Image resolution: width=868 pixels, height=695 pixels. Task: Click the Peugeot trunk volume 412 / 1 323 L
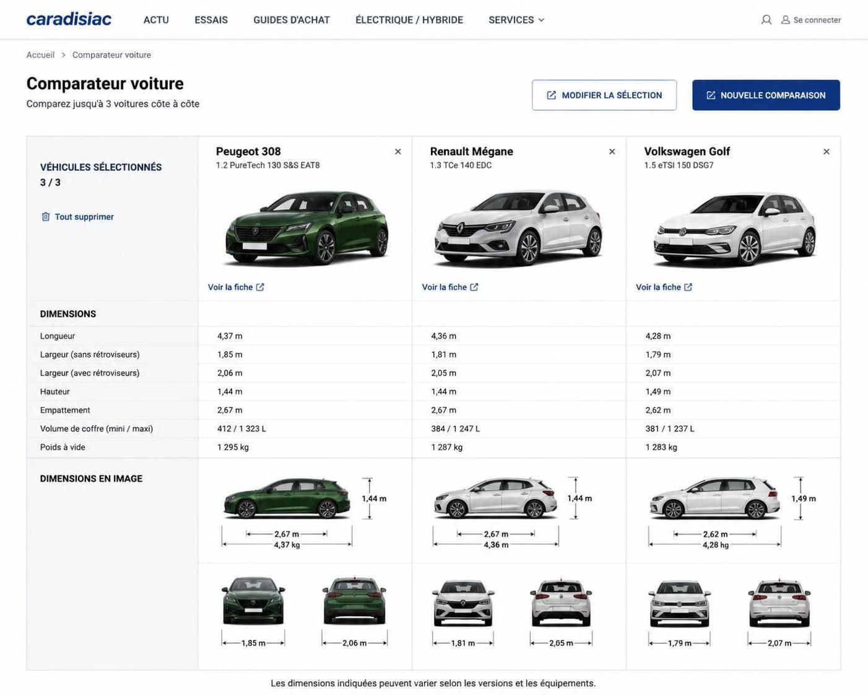click(241, 429)
